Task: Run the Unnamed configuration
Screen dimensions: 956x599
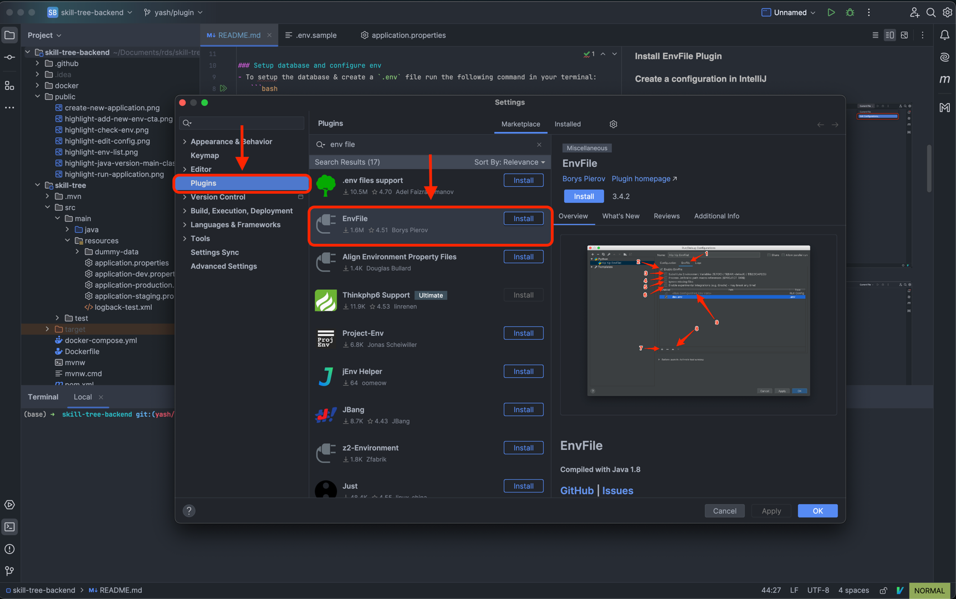Action: click(x=831, y=12)
